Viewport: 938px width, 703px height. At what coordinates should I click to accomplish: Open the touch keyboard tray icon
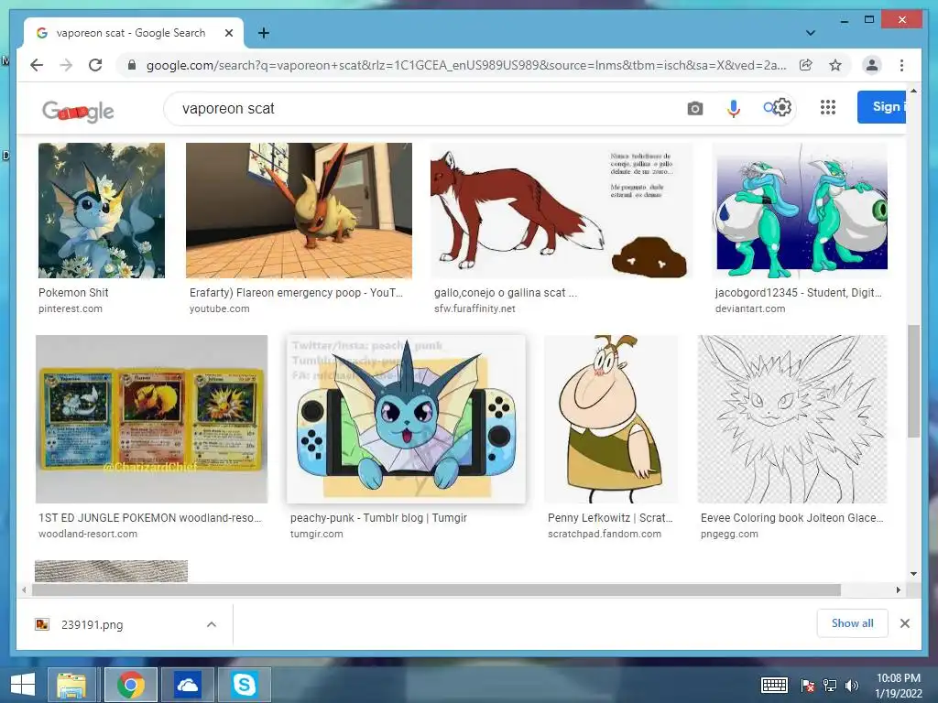(774, 686)
